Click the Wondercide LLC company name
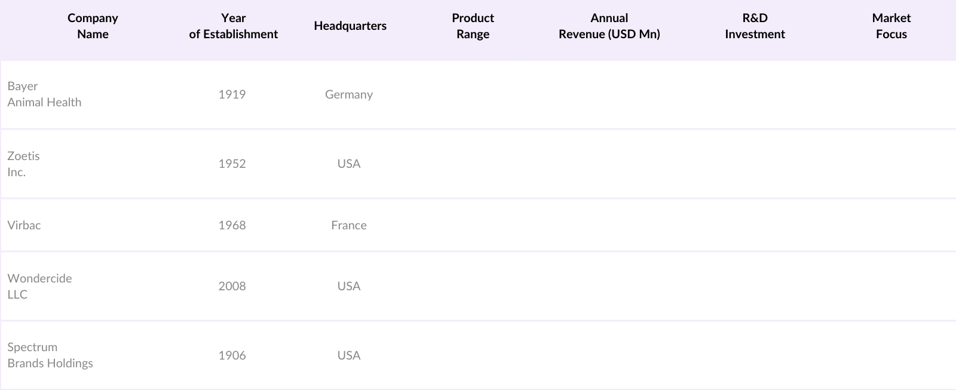The width and height of the screenshot is (956, 390). 39,286
